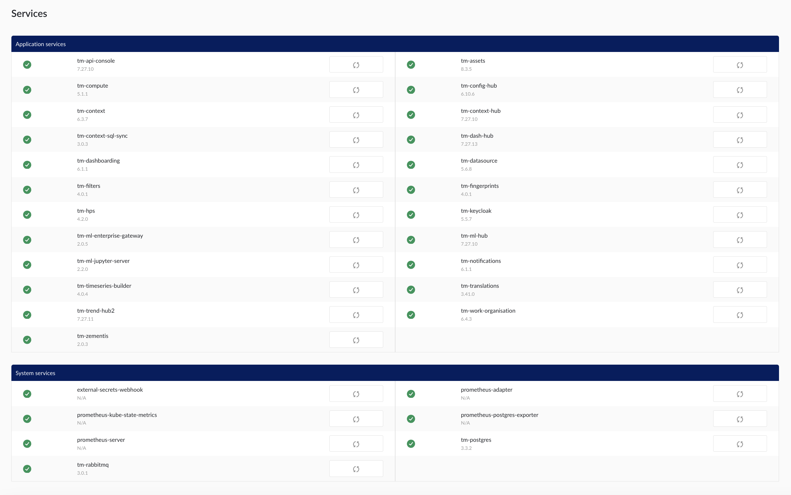Click version 2.2.0 of tm-ml-jupyter-server
The width and height of the screenshot is (791, 495).
pos(82,269)
